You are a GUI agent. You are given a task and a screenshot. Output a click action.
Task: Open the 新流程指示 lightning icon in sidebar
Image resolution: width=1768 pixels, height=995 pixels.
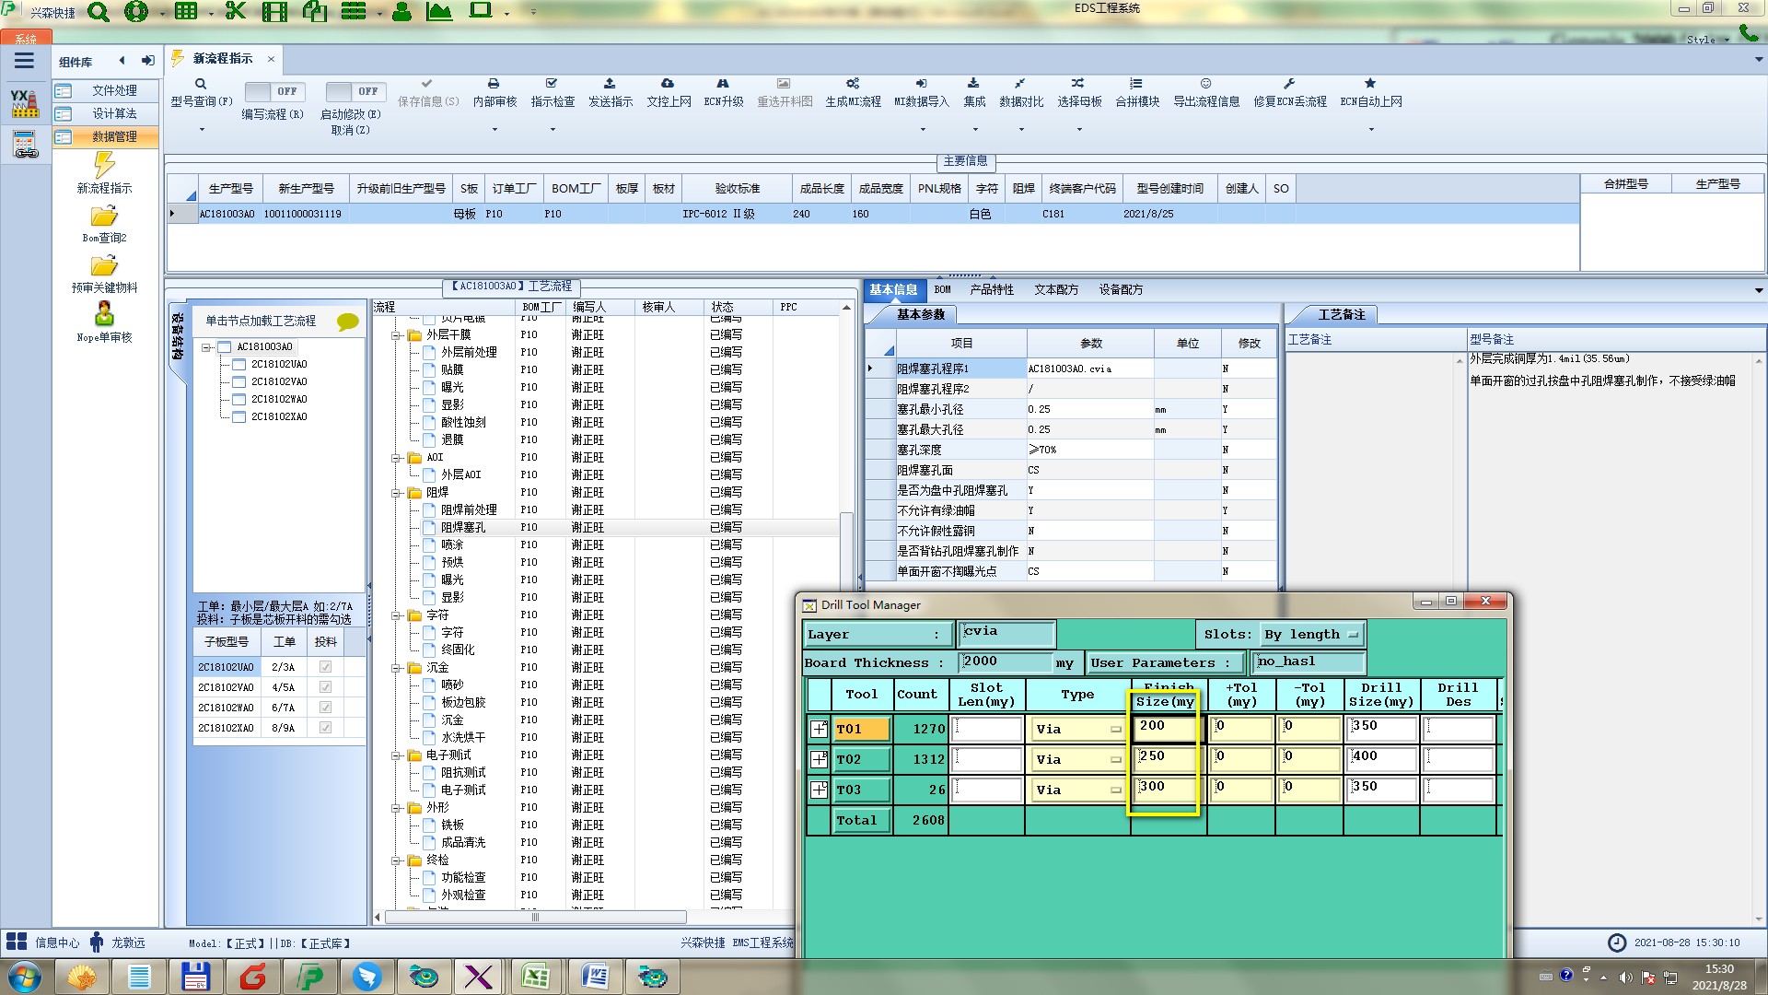click(x=104, y=166)
